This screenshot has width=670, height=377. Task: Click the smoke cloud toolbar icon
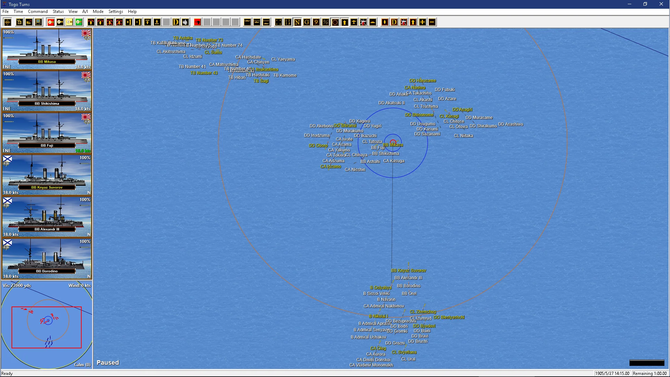tap(185, 22)
